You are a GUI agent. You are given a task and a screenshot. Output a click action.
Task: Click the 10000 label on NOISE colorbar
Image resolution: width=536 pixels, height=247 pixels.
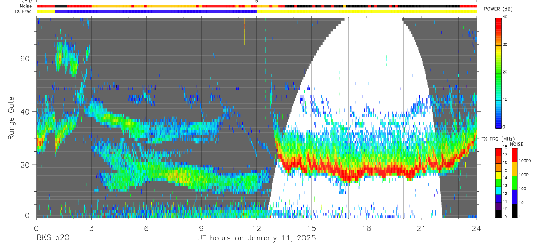point(525,161)
